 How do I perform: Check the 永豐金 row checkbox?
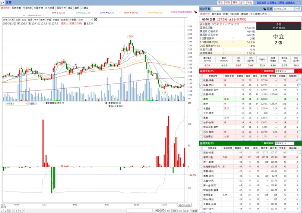201,108
